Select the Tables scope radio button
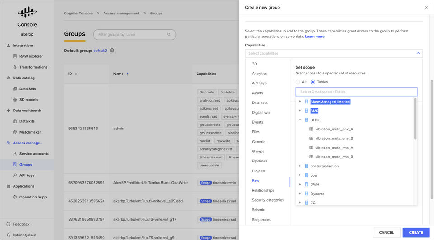 click(x=313, y=82)
